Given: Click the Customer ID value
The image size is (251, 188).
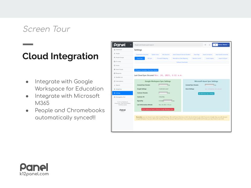Looking at the screenshot, I should click(x=162, y=97).
